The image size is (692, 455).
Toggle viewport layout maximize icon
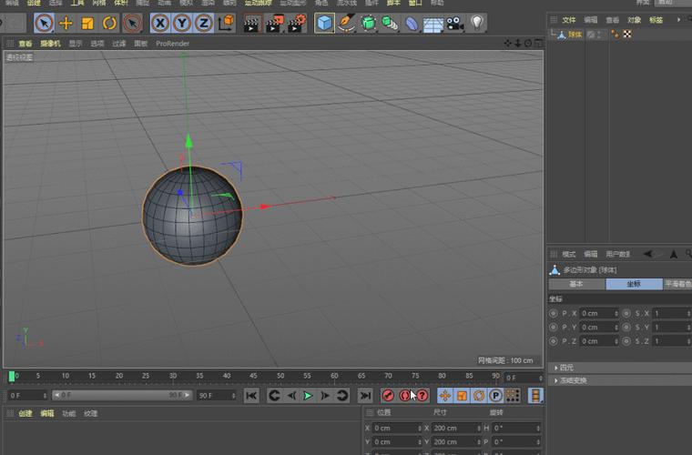(x=538, y=43)
